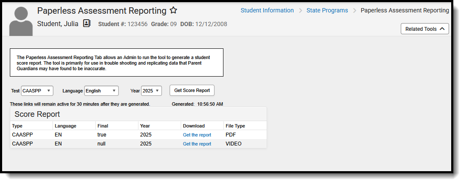Open Julia's contact card icon
Viewport: 464px width, 184px height.
coord(87,24)
